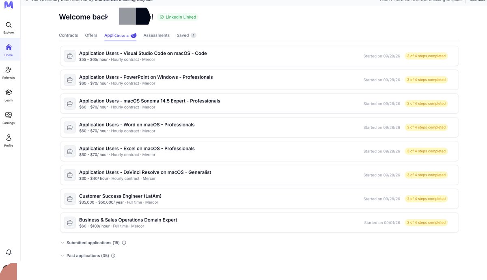Click briefcase icon for Visual Studio Code application

point(70,56)
